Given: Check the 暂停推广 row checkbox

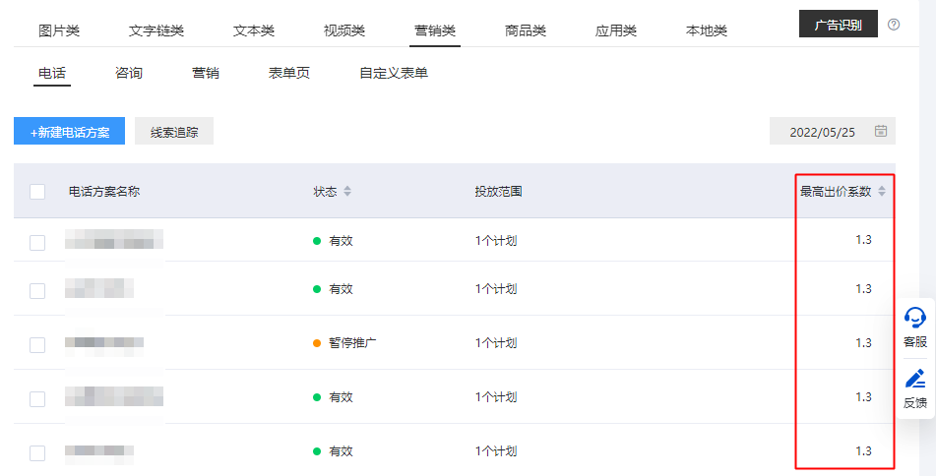Looking at the screenshot, I should [x=37, y=344].
